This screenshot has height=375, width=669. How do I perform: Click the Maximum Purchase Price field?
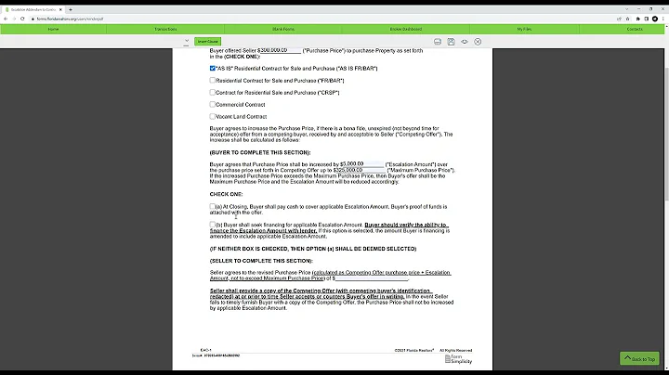(x=360, y=170)
